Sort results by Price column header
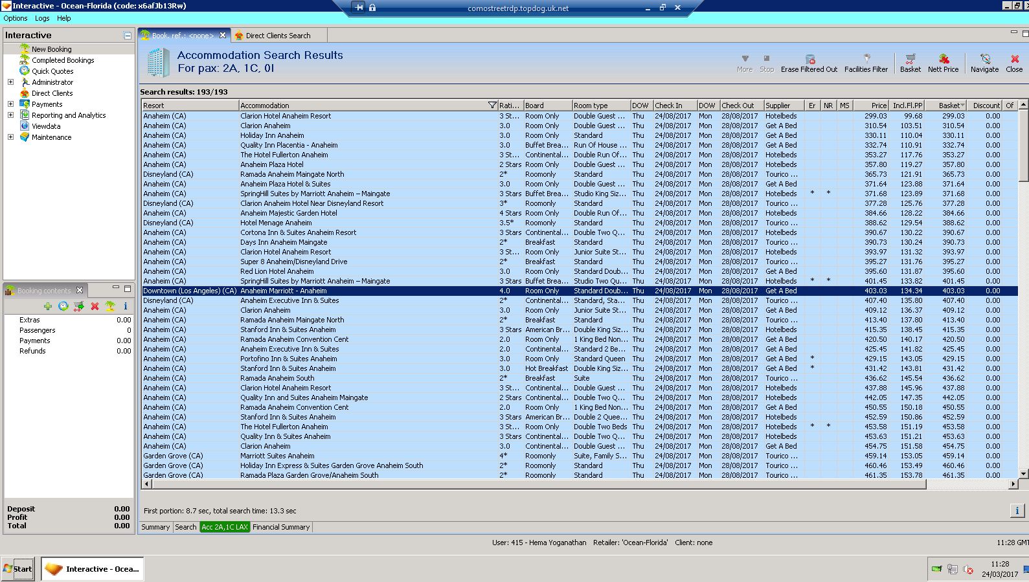 pos(871,106)
